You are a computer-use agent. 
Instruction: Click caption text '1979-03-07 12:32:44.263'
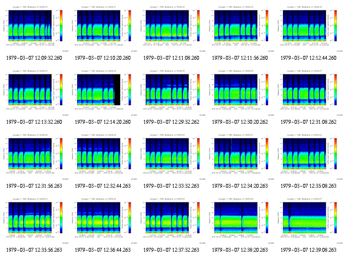click(103, 186)
